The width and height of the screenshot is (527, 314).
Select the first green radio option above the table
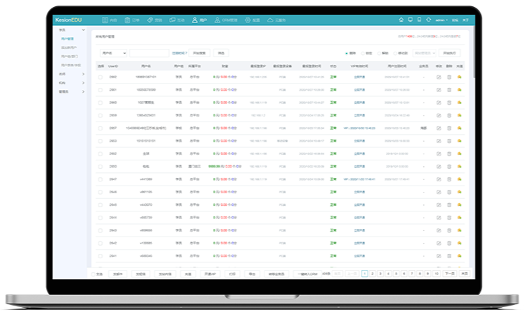[x=347, y=53]
